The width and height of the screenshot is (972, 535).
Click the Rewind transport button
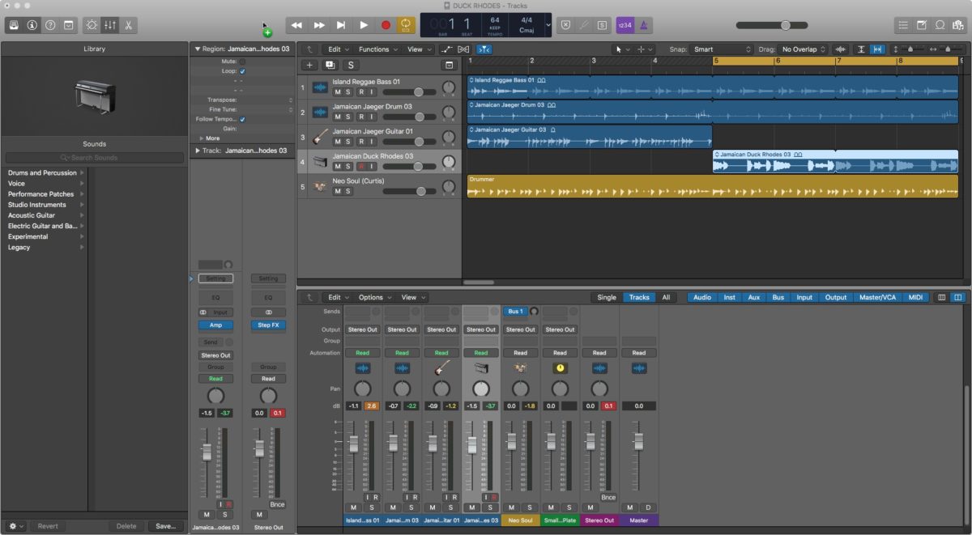click(297, 25)
